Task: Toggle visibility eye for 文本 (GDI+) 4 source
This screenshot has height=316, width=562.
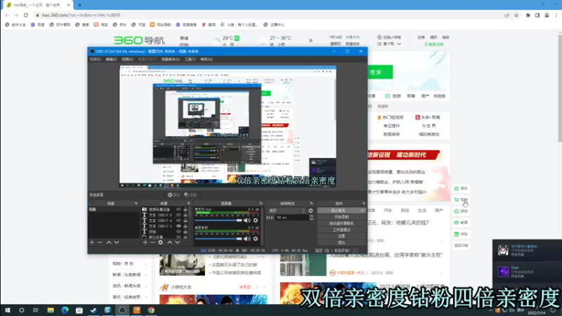Action: click(178, 220)
